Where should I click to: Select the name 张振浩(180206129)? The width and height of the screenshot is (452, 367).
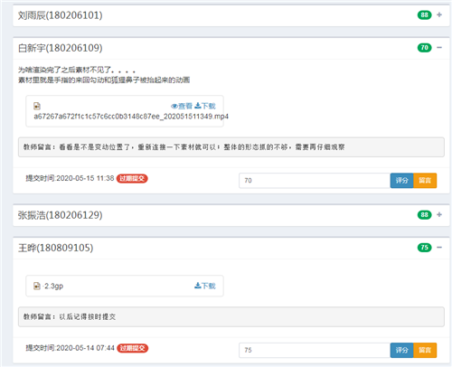[x=60, y=215]
